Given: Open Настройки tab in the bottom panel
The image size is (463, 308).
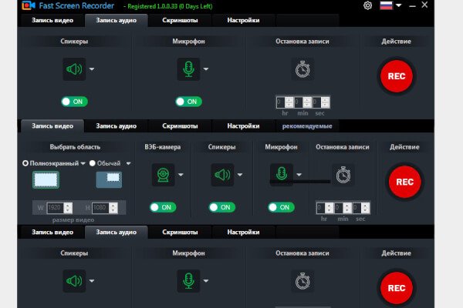Looking at the screenshot, I should [x=243, y=233].
